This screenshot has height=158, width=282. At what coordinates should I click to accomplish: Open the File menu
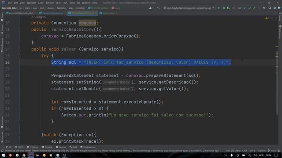tap(10, 3)
